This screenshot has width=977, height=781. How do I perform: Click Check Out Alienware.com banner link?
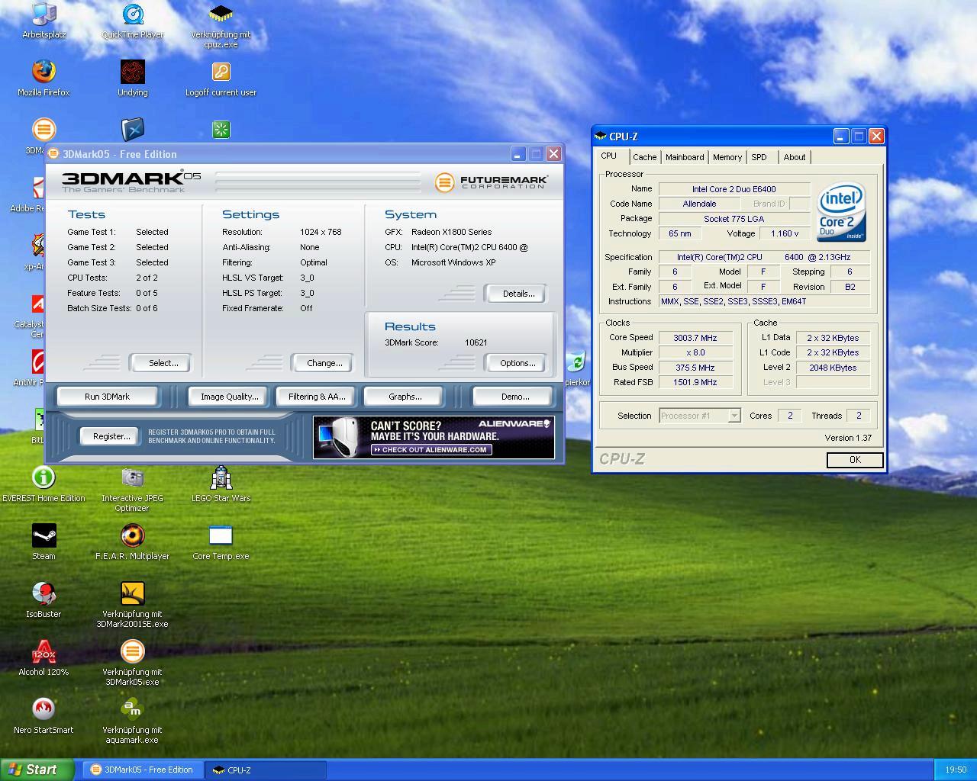click(x=431, y=450)
